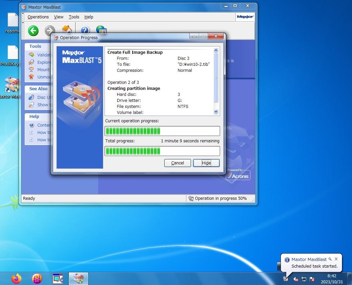Click the Validate link in Tools
This screenshot has width=352, height=285.
click(x=44, y=55)
